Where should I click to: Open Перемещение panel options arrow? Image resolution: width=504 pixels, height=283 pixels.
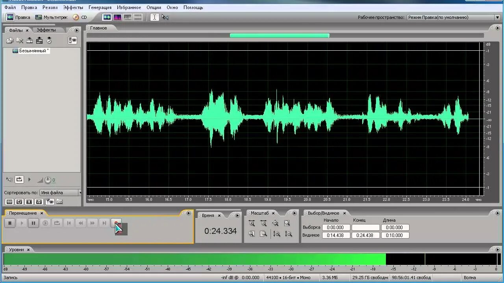[x=189, y=213]
